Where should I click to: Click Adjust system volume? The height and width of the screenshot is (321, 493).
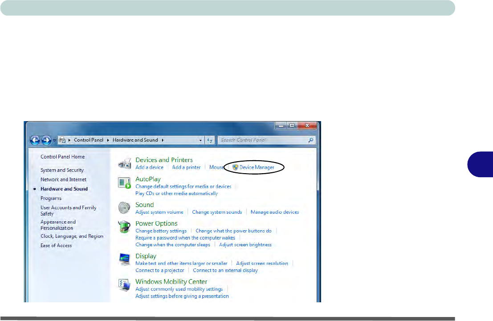(x=159, y=212)
